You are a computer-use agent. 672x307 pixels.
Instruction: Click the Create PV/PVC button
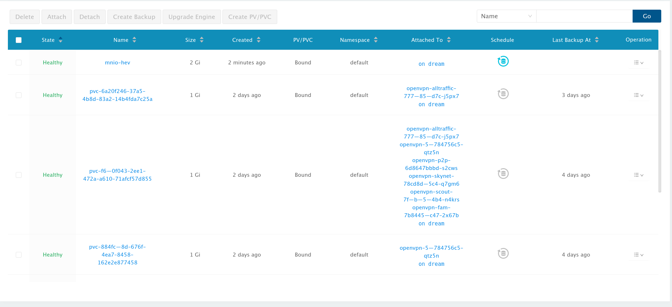(x=250, y=17)
